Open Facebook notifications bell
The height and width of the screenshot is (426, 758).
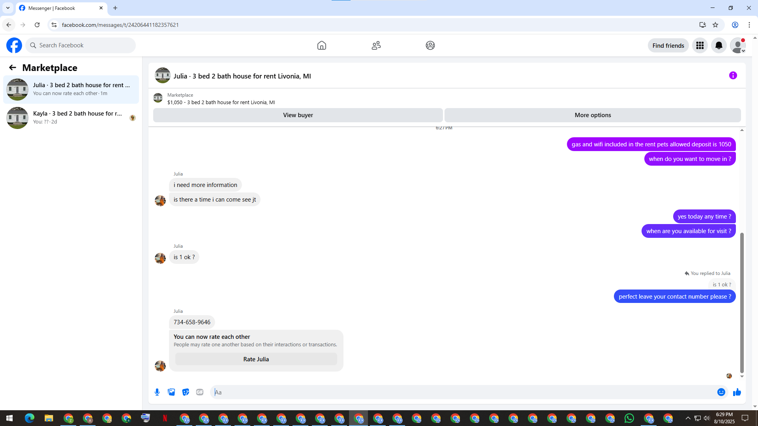(x=719, y=45)
